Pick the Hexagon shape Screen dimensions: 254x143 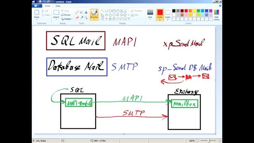tap(114, 15)
